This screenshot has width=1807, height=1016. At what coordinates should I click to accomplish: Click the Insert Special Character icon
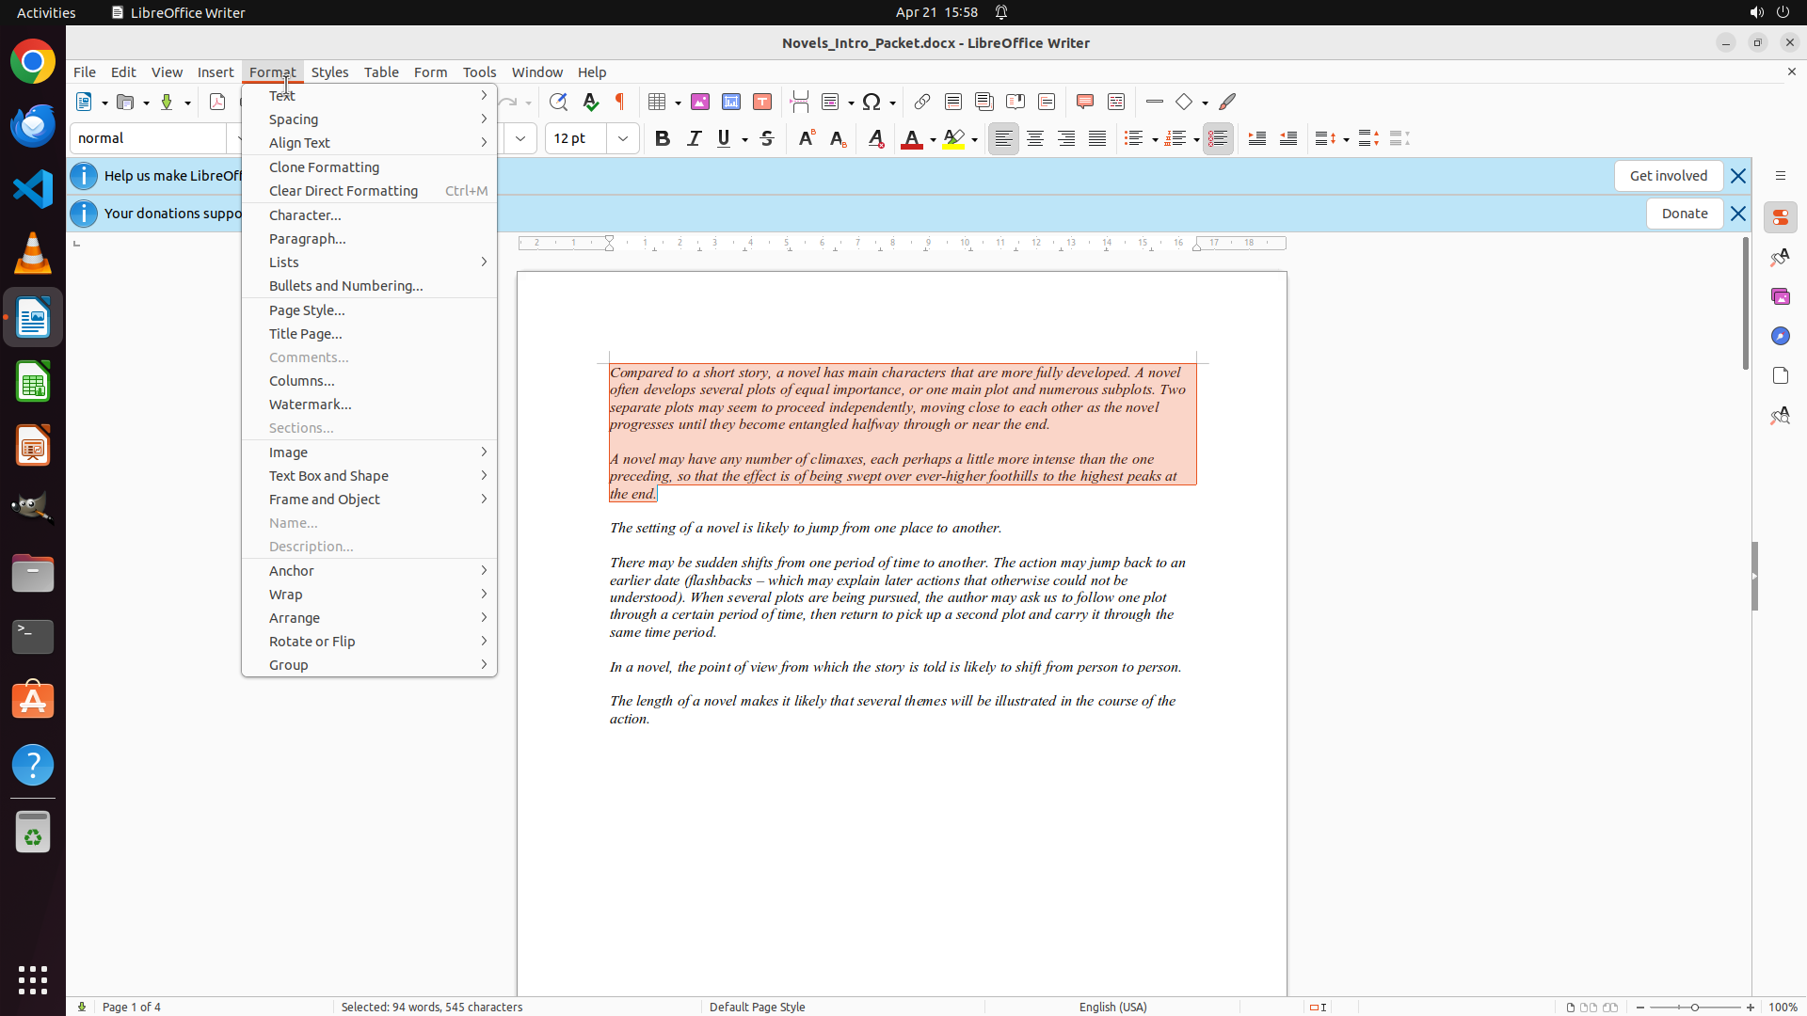pyautogui.click(x=872, y=102)
